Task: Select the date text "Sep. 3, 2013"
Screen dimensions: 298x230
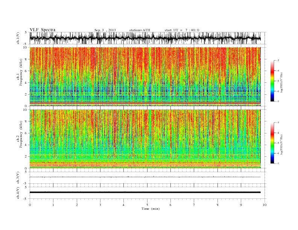Action: [105, 30]
